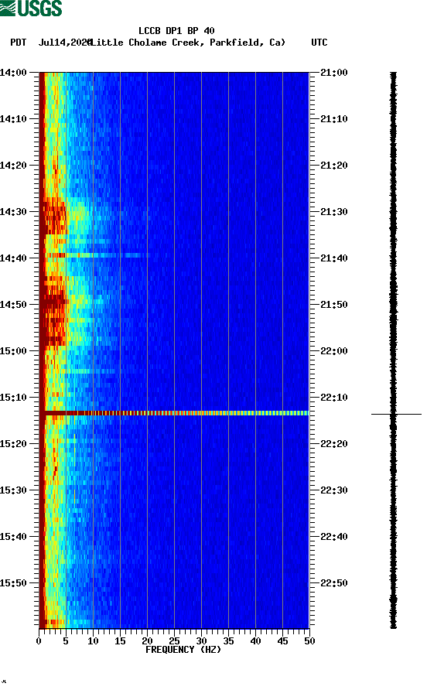Click the 'PDT' timezone label
427x690 pixels.
click(18, 43)
